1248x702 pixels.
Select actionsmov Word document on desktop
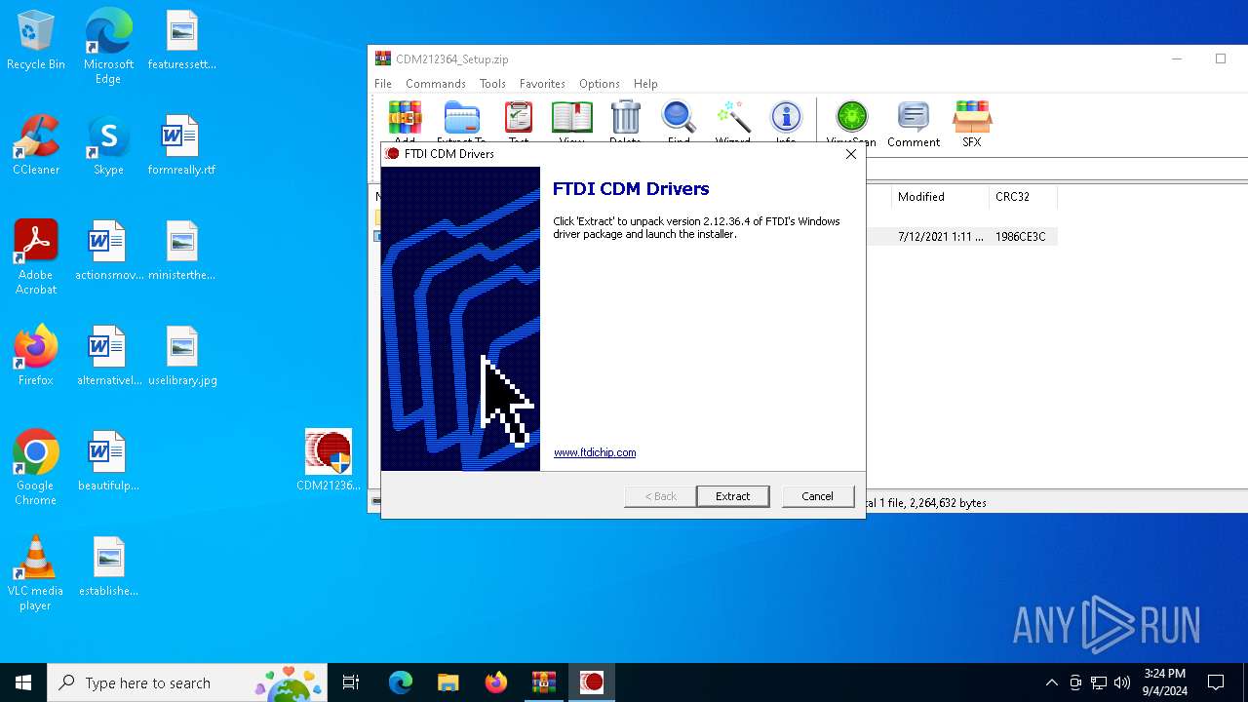[108, 251]
